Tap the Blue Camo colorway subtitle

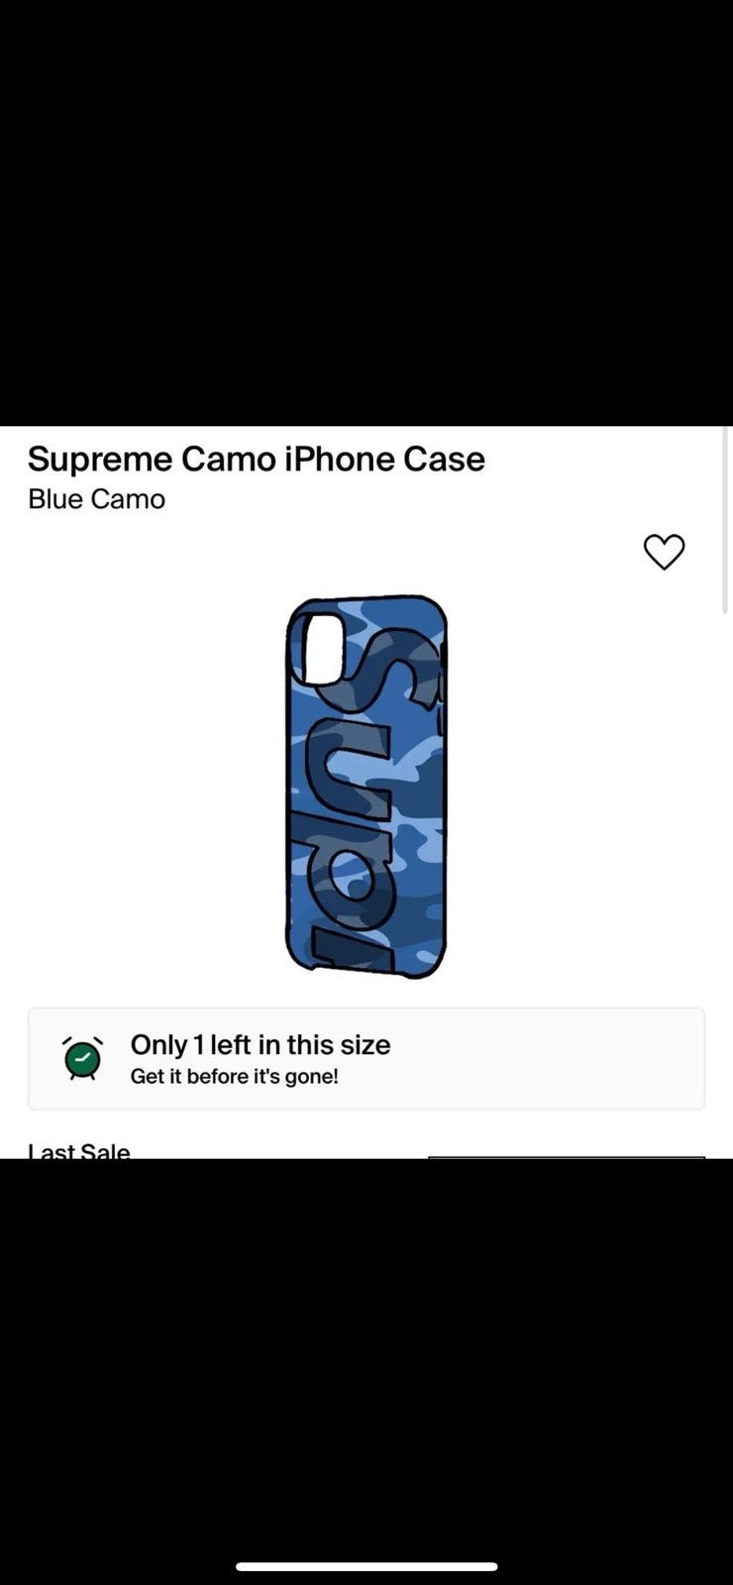point(96,498)
